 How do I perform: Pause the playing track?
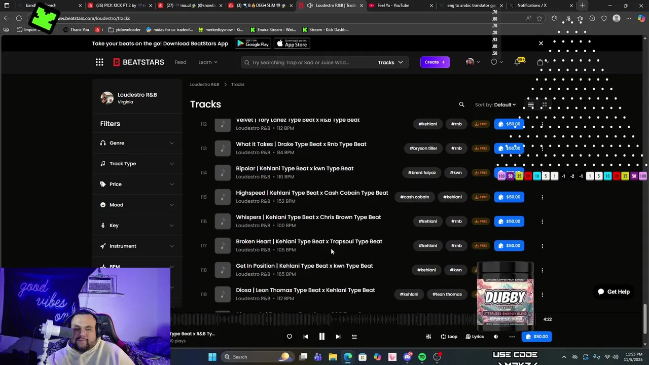(321, 337)
